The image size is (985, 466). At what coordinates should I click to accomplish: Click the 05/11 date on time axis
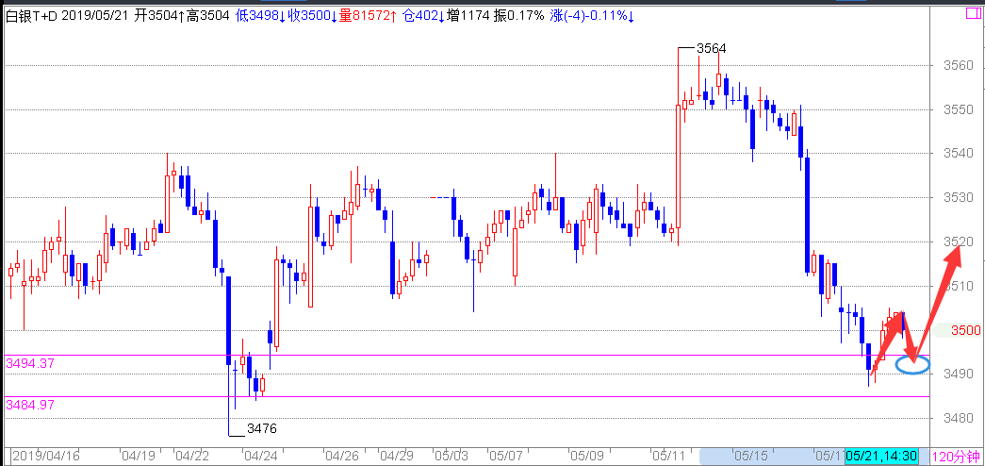669,456
